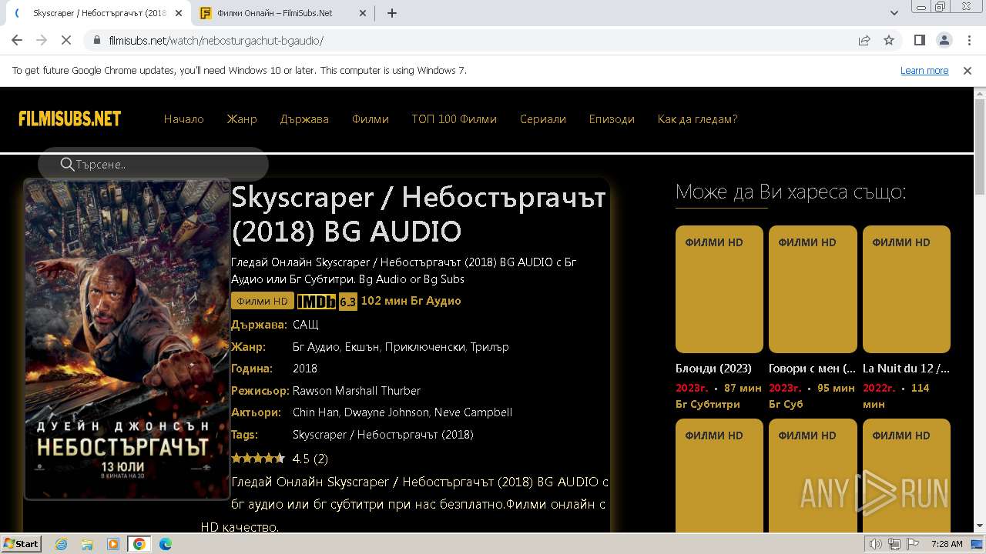
Task: Open the La Nuit du 12 movie card
Action: (x=907, y=289)
